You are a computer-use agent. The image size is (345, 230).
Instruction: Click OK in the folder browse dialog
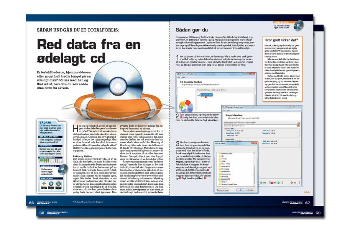coord(240,190)
